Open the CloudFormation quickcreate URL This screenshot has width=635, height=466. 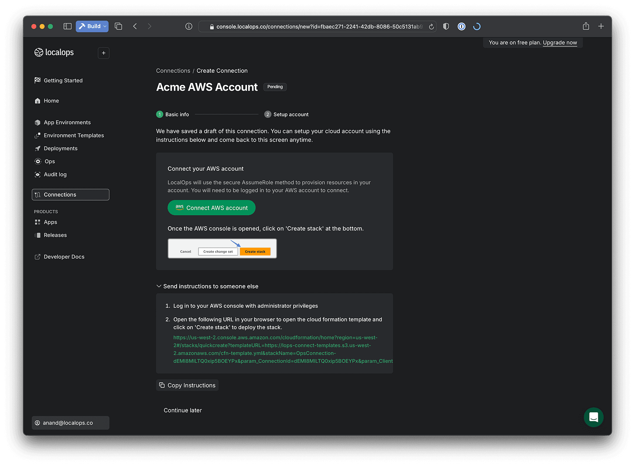tap(283, 349)
